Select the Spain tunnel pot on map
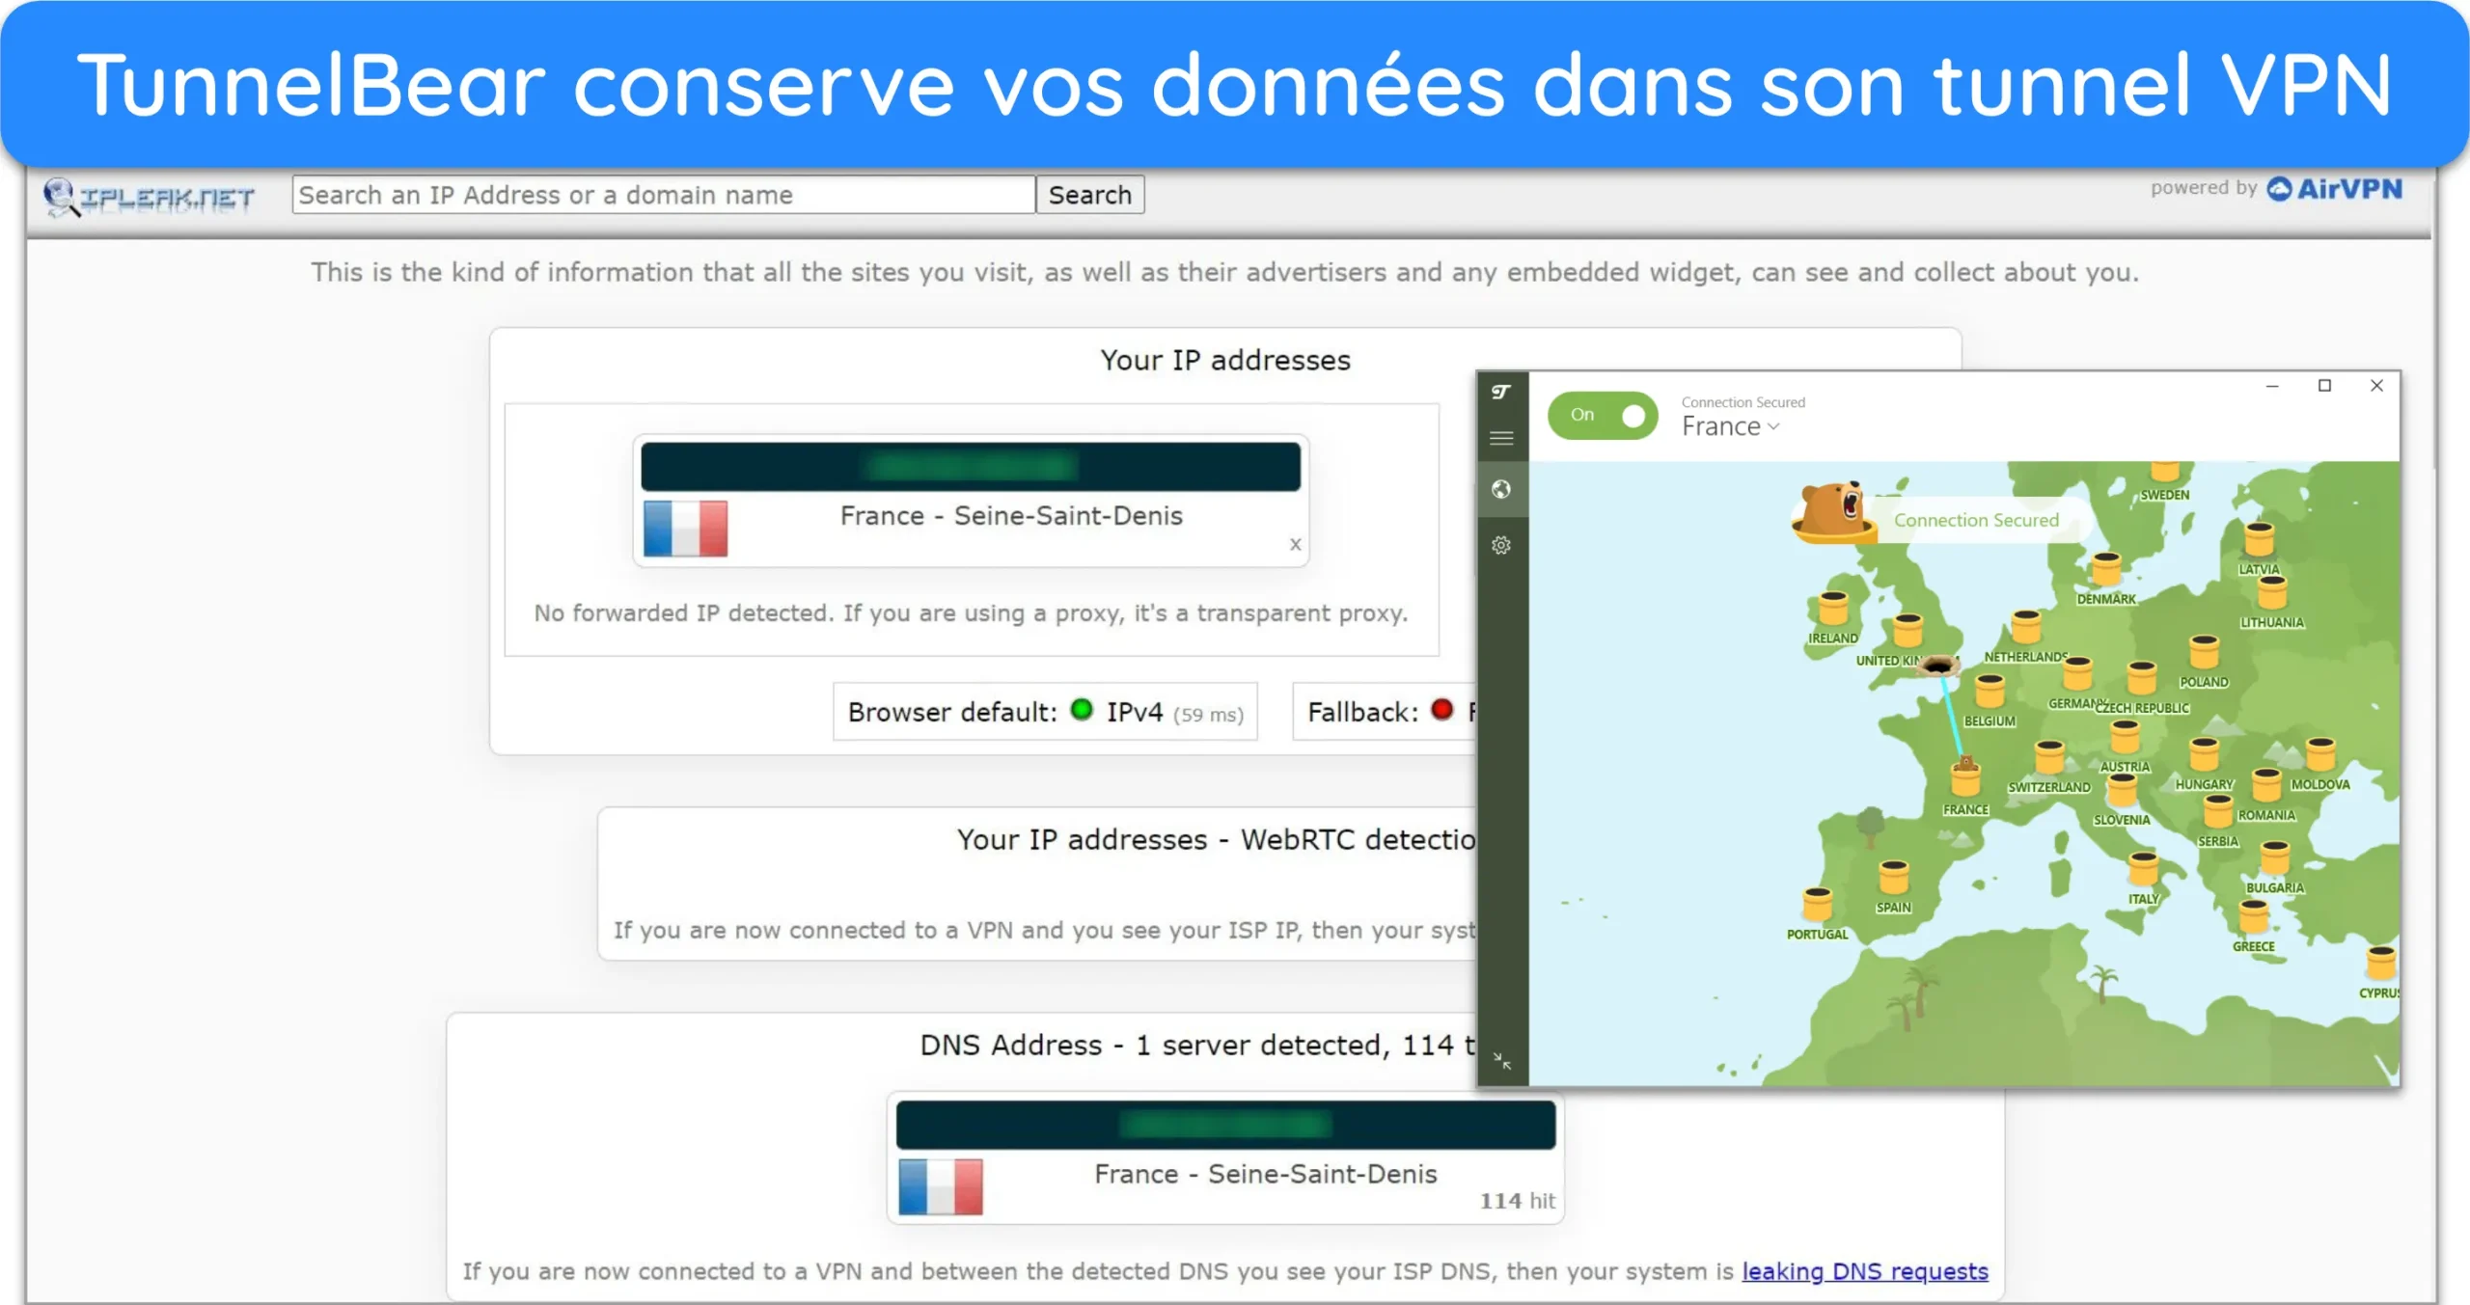 [1893, 878]
